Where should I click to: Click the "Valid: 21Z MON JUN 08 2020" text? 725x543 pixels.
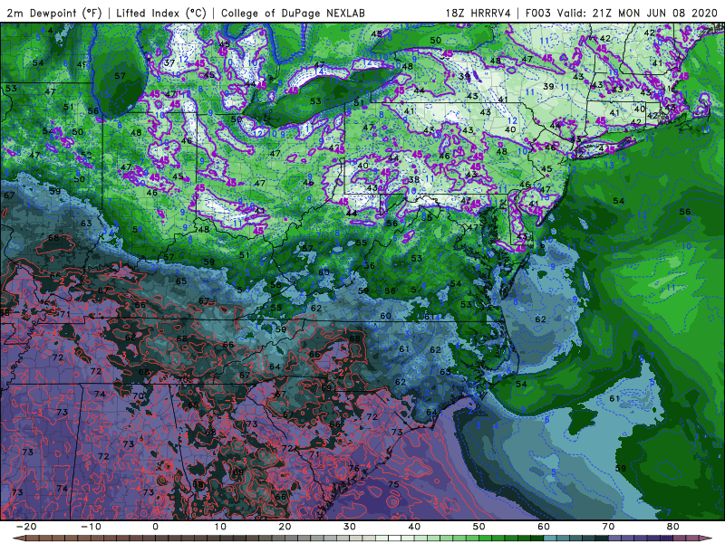pyautogui.click(x=638, y=13)
